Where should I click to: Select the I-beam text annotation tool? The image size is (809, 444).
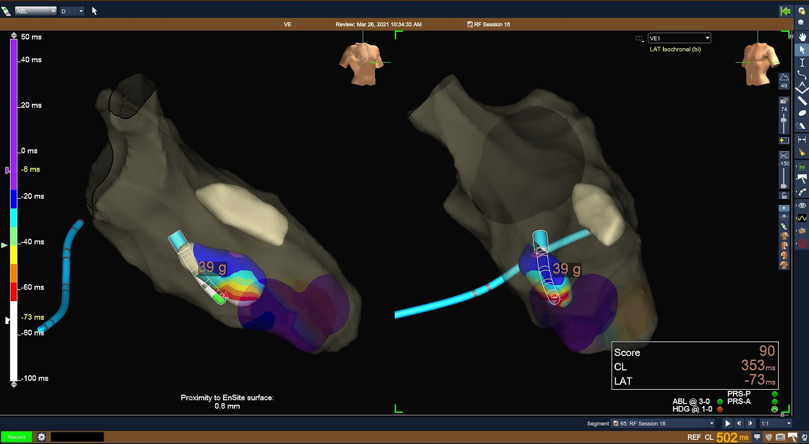click(802, 63)
